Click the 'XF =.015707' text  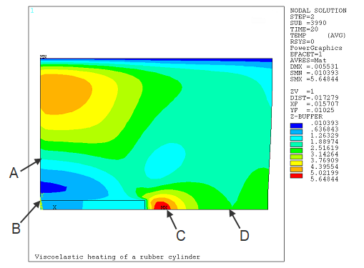click(x=314, y=104)
